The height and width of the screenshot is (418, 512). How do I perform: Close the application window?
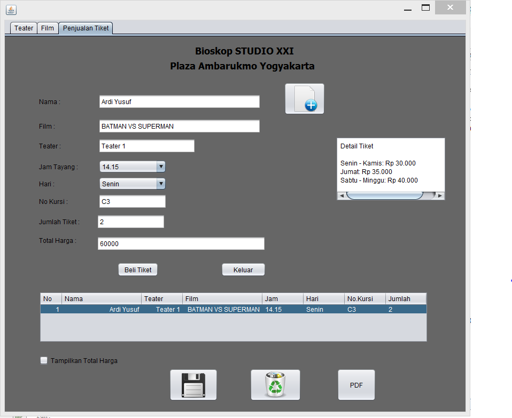(x=451, y=7)
